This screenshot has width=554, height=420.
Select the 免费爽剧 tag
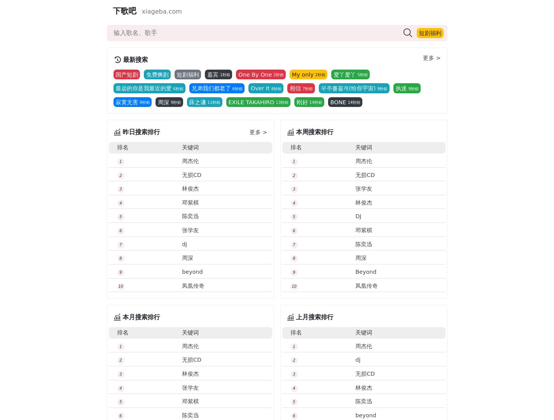[x=157, y=75]
